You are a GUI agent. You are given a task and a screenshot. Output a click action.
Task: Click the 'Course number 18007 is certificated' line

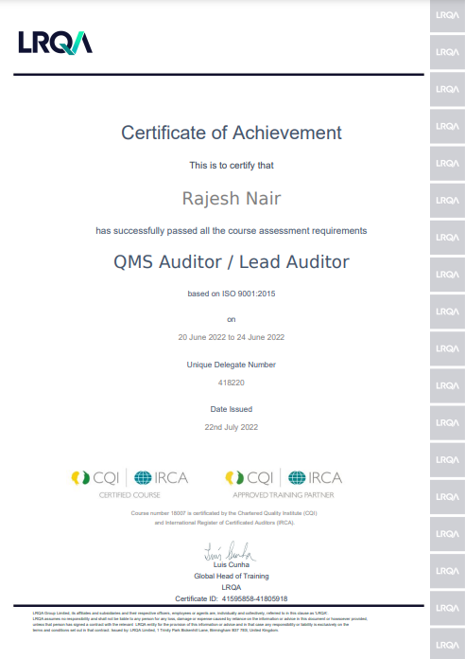[x=224, y=513]
